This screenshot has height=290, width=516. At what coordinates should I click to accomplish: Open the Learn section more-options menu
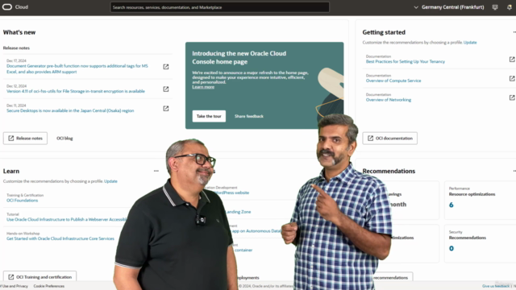156,171
